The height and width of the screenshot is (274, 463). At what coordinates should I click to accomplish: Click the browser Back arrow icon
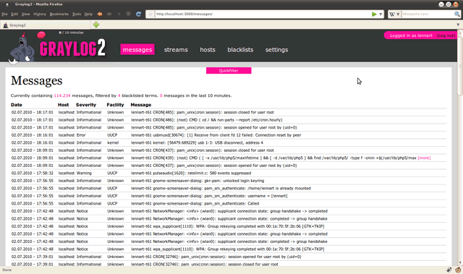(100, 14)
